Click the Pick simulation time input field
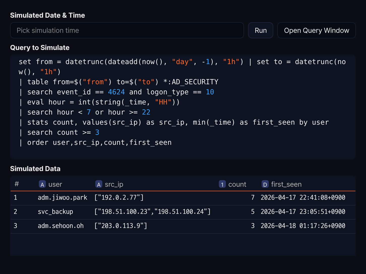This screenshot has width=366, height=274. pyautogui.click(x=127, y=30)
